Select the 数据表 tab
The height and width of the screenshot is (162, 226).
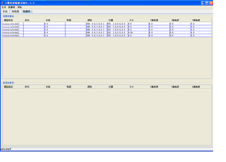click(27, 12)
